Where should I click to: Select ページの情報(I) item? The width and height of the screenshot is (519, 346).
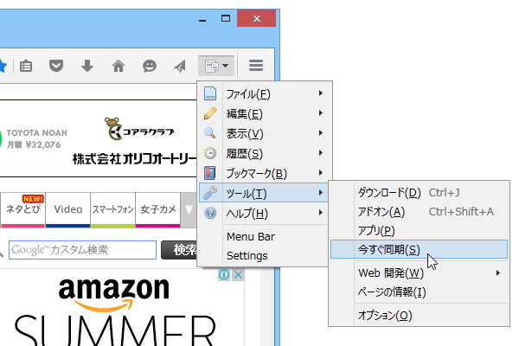click(419, 292)
